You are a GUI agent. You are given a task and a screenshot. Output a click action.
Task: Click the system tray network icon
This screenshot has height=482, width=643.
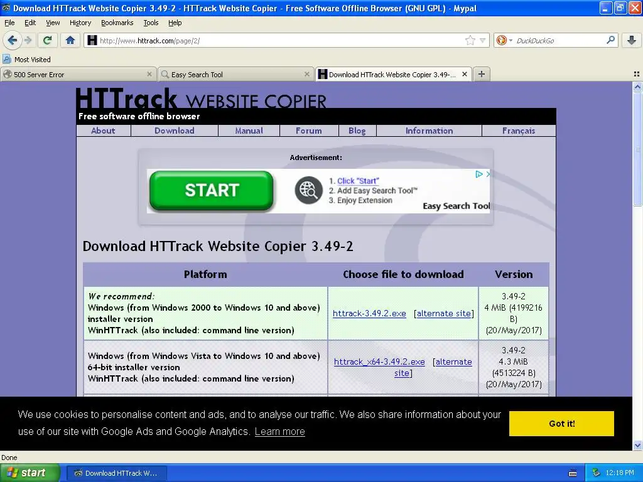596,473
